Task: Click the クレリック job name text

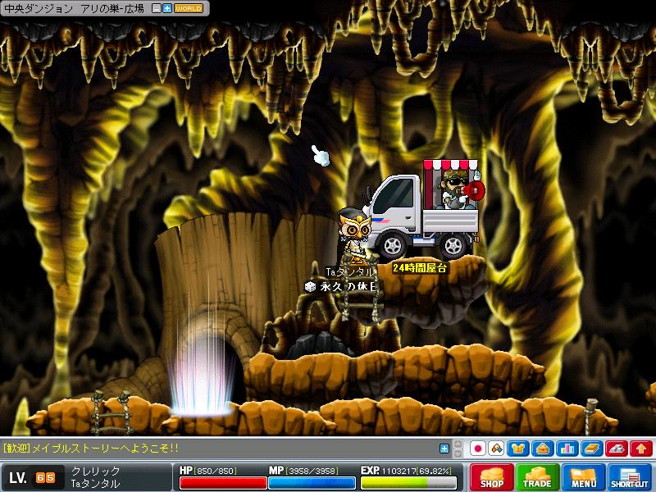Action: click(x=95, y=471)
